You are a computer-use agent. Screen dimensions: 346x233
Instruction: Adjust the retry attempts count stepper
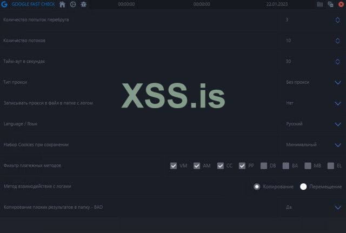[x=337, y=20]
